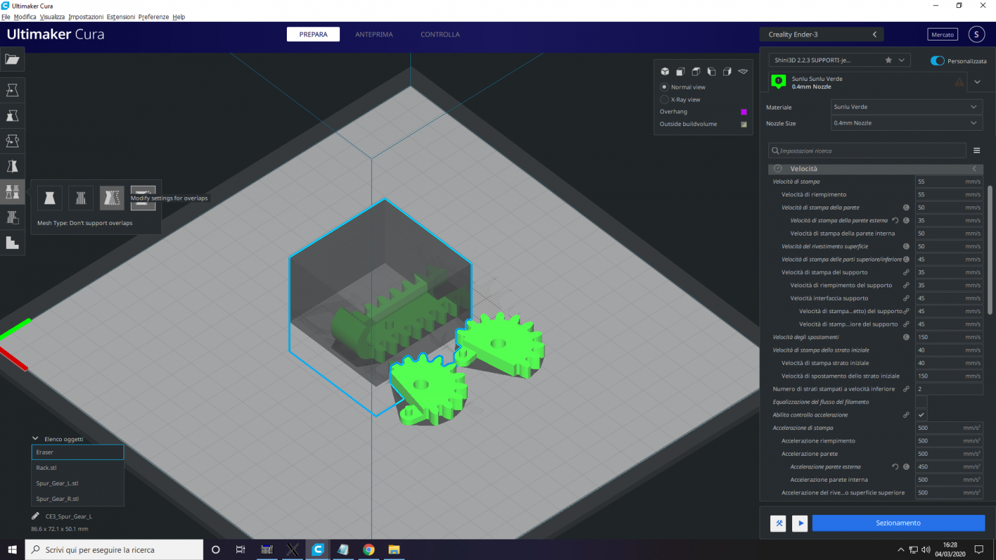Viewport: 996px width, 560px height.
Task: Click the Open File folder icon
Action: 12,59
